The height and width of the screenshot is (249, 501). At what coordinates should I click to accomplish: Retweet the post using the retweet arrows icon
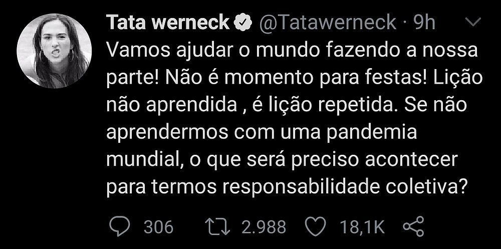[217, 226]
